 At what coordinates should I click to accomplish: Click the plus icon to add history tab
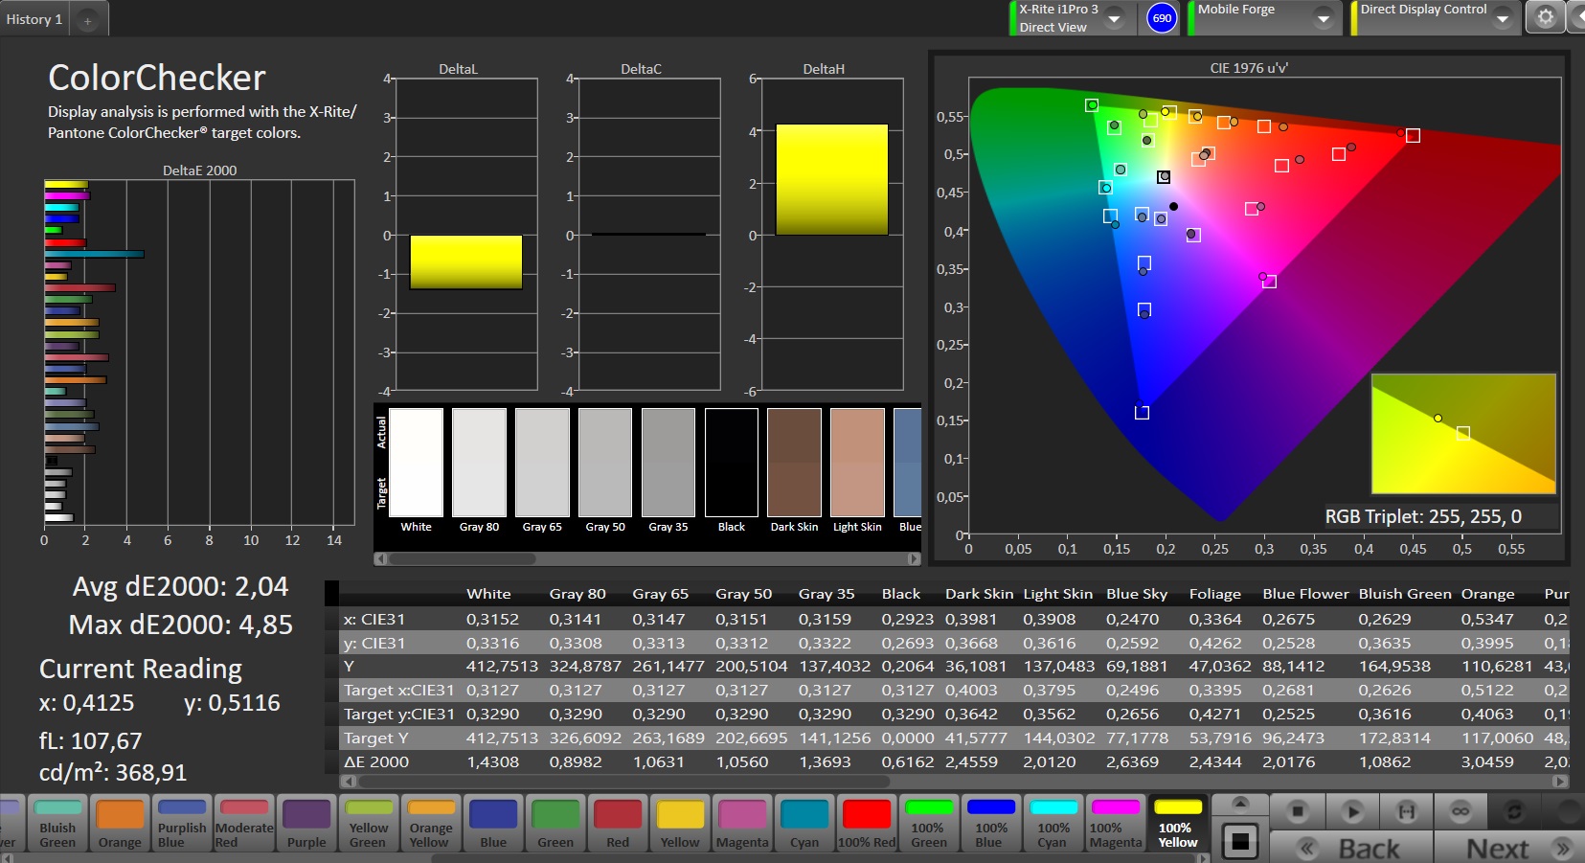pyautogui.click(x=87, y=20)
